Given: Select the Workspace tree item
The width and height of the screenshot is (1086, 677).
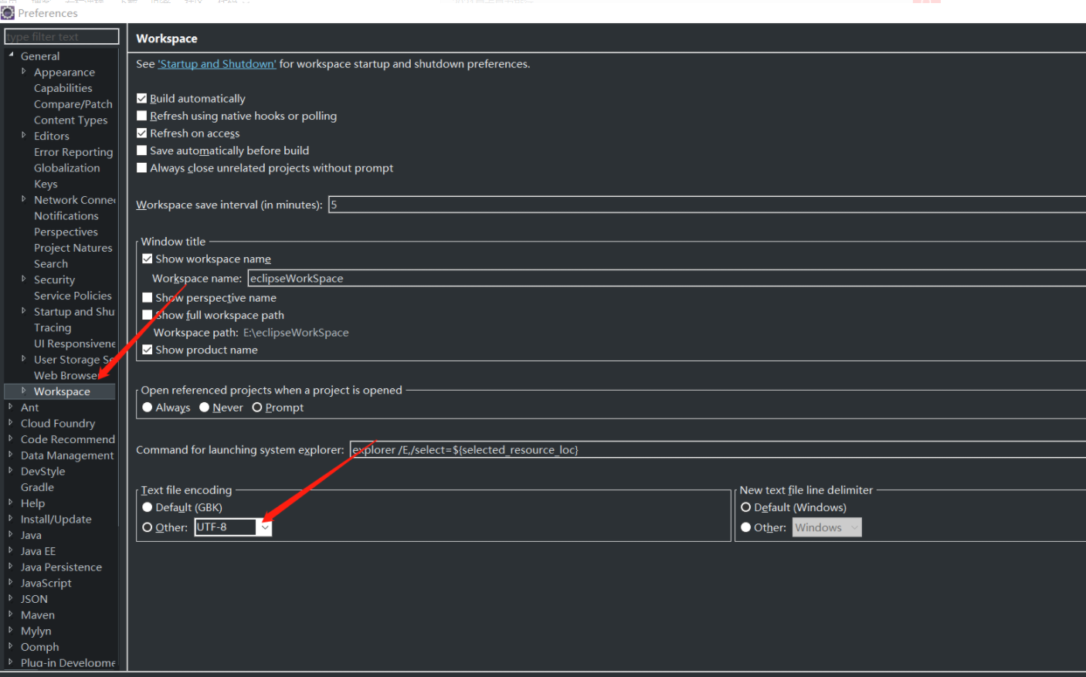Looking at the screenshot, I should pos(62,391).
